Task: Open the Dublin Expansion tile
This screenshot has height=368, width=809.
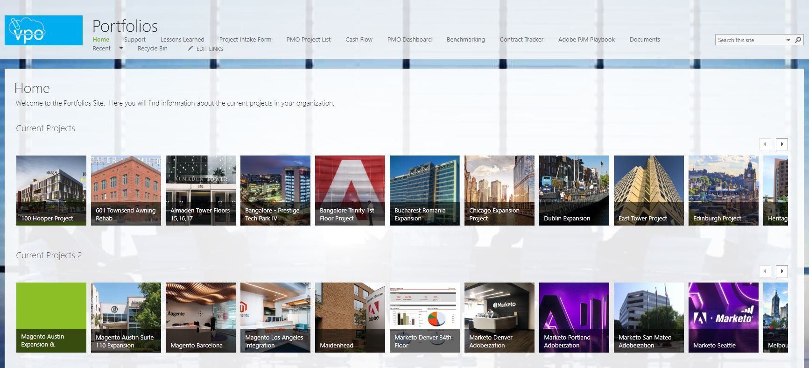Action: point(574,191)
